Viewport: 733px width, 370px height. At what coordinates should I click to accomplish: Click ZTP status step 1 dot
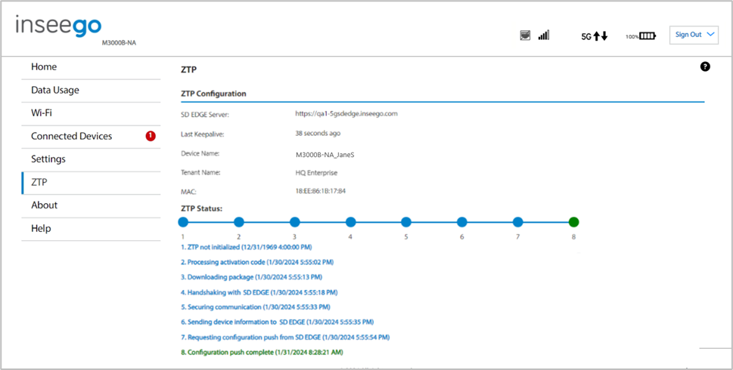183,222
